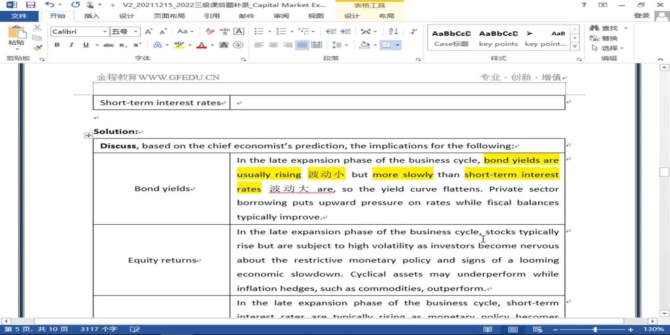Expand the styles gallery more arrow
670x335 pixels.
click(x=575, y=46)
